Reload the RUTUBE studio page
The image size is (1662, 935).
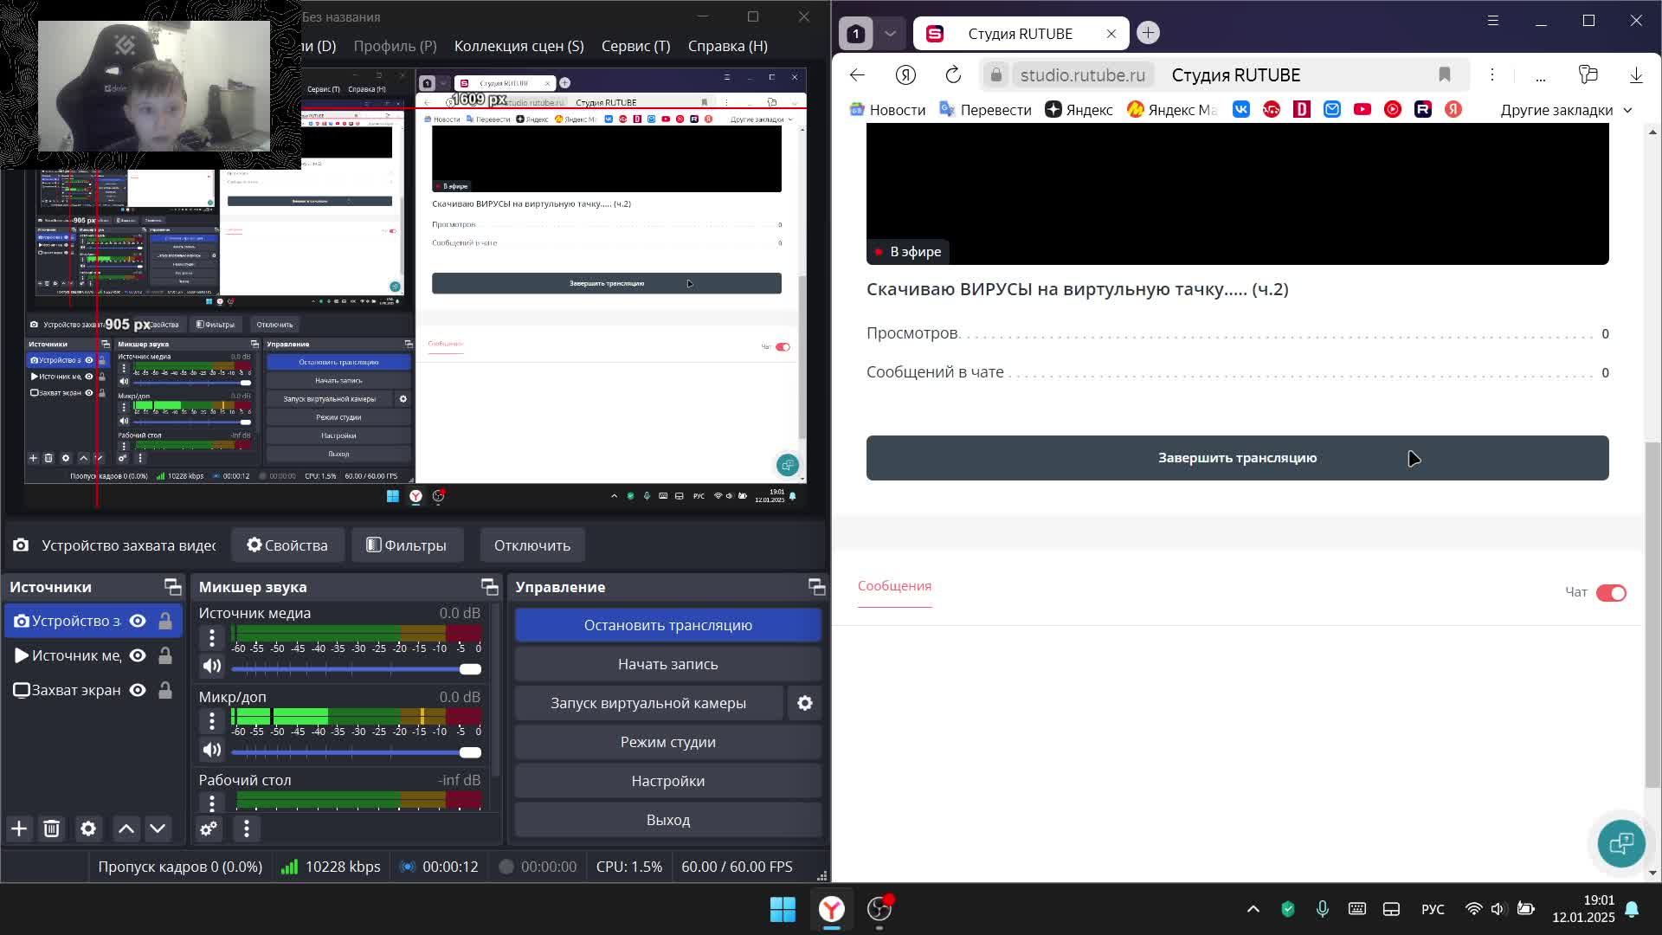[x=953, y=74]
